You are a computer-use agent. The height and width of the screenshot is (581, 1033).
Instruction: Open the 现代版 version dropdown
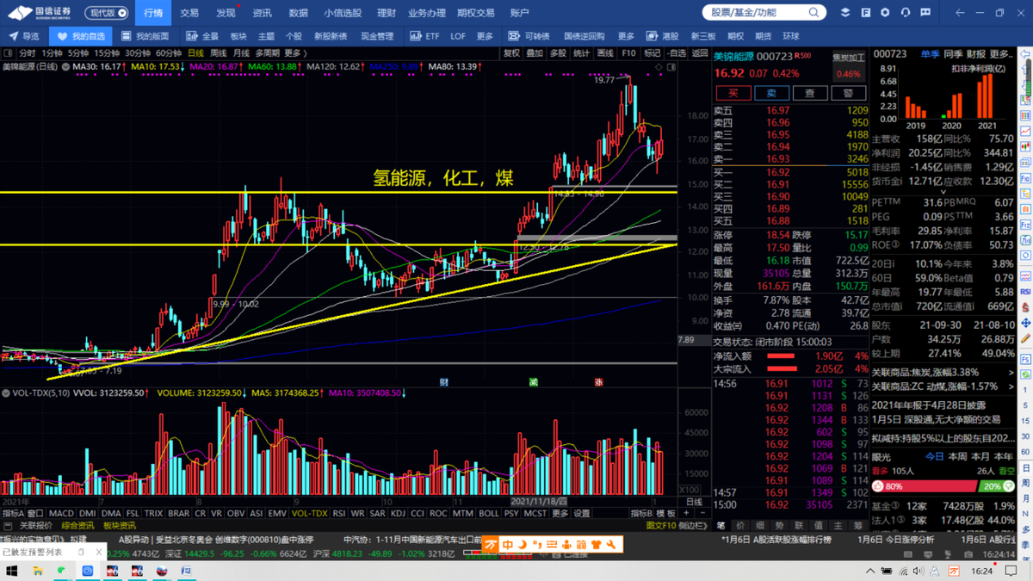click(108, 13)
